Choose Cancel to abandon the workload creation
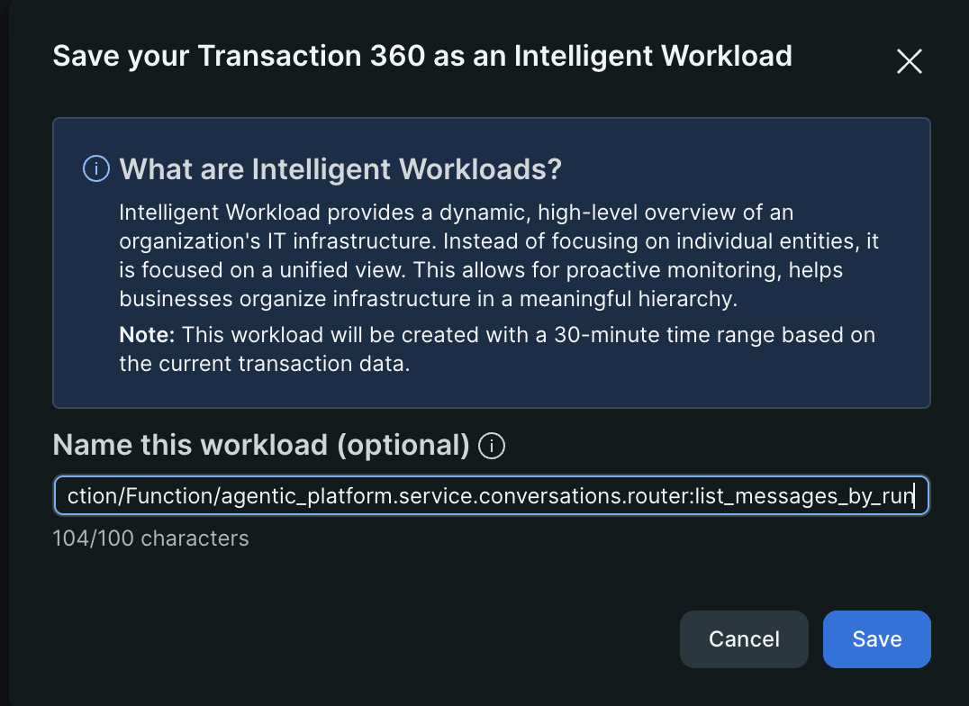 tap(744, 638)
